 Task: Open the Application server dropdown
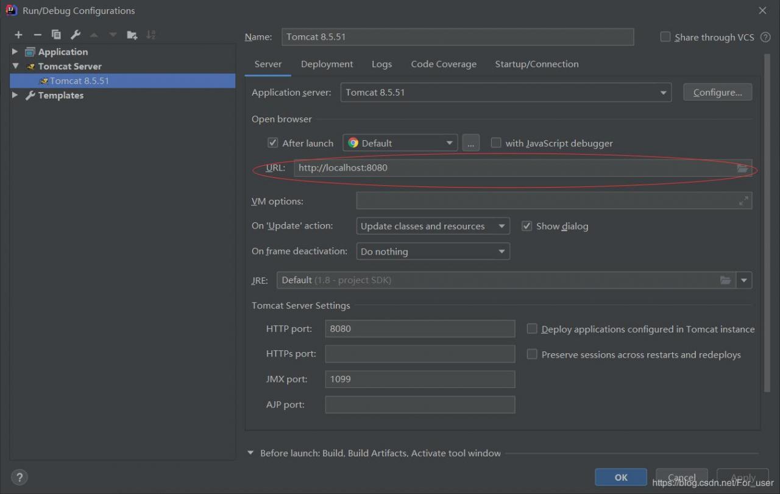point(506,93)
